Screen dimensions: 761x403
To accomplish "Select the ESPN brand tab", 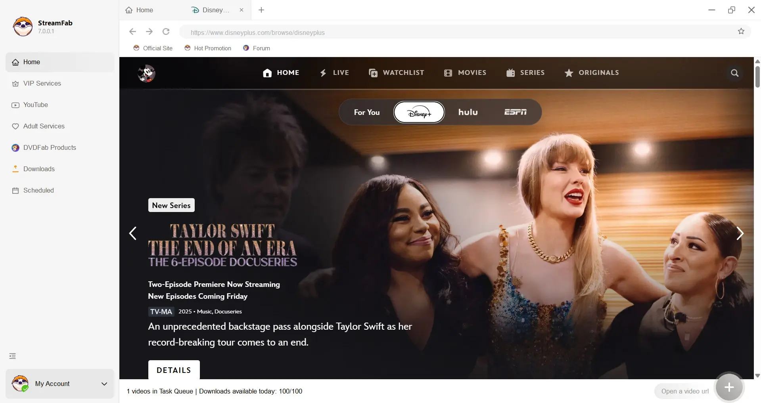I will [516, 112].
